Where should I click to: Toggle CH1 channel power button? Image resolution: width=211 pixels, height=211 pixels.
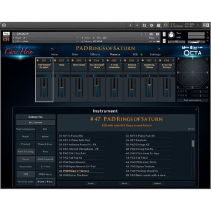click(38, 61)
